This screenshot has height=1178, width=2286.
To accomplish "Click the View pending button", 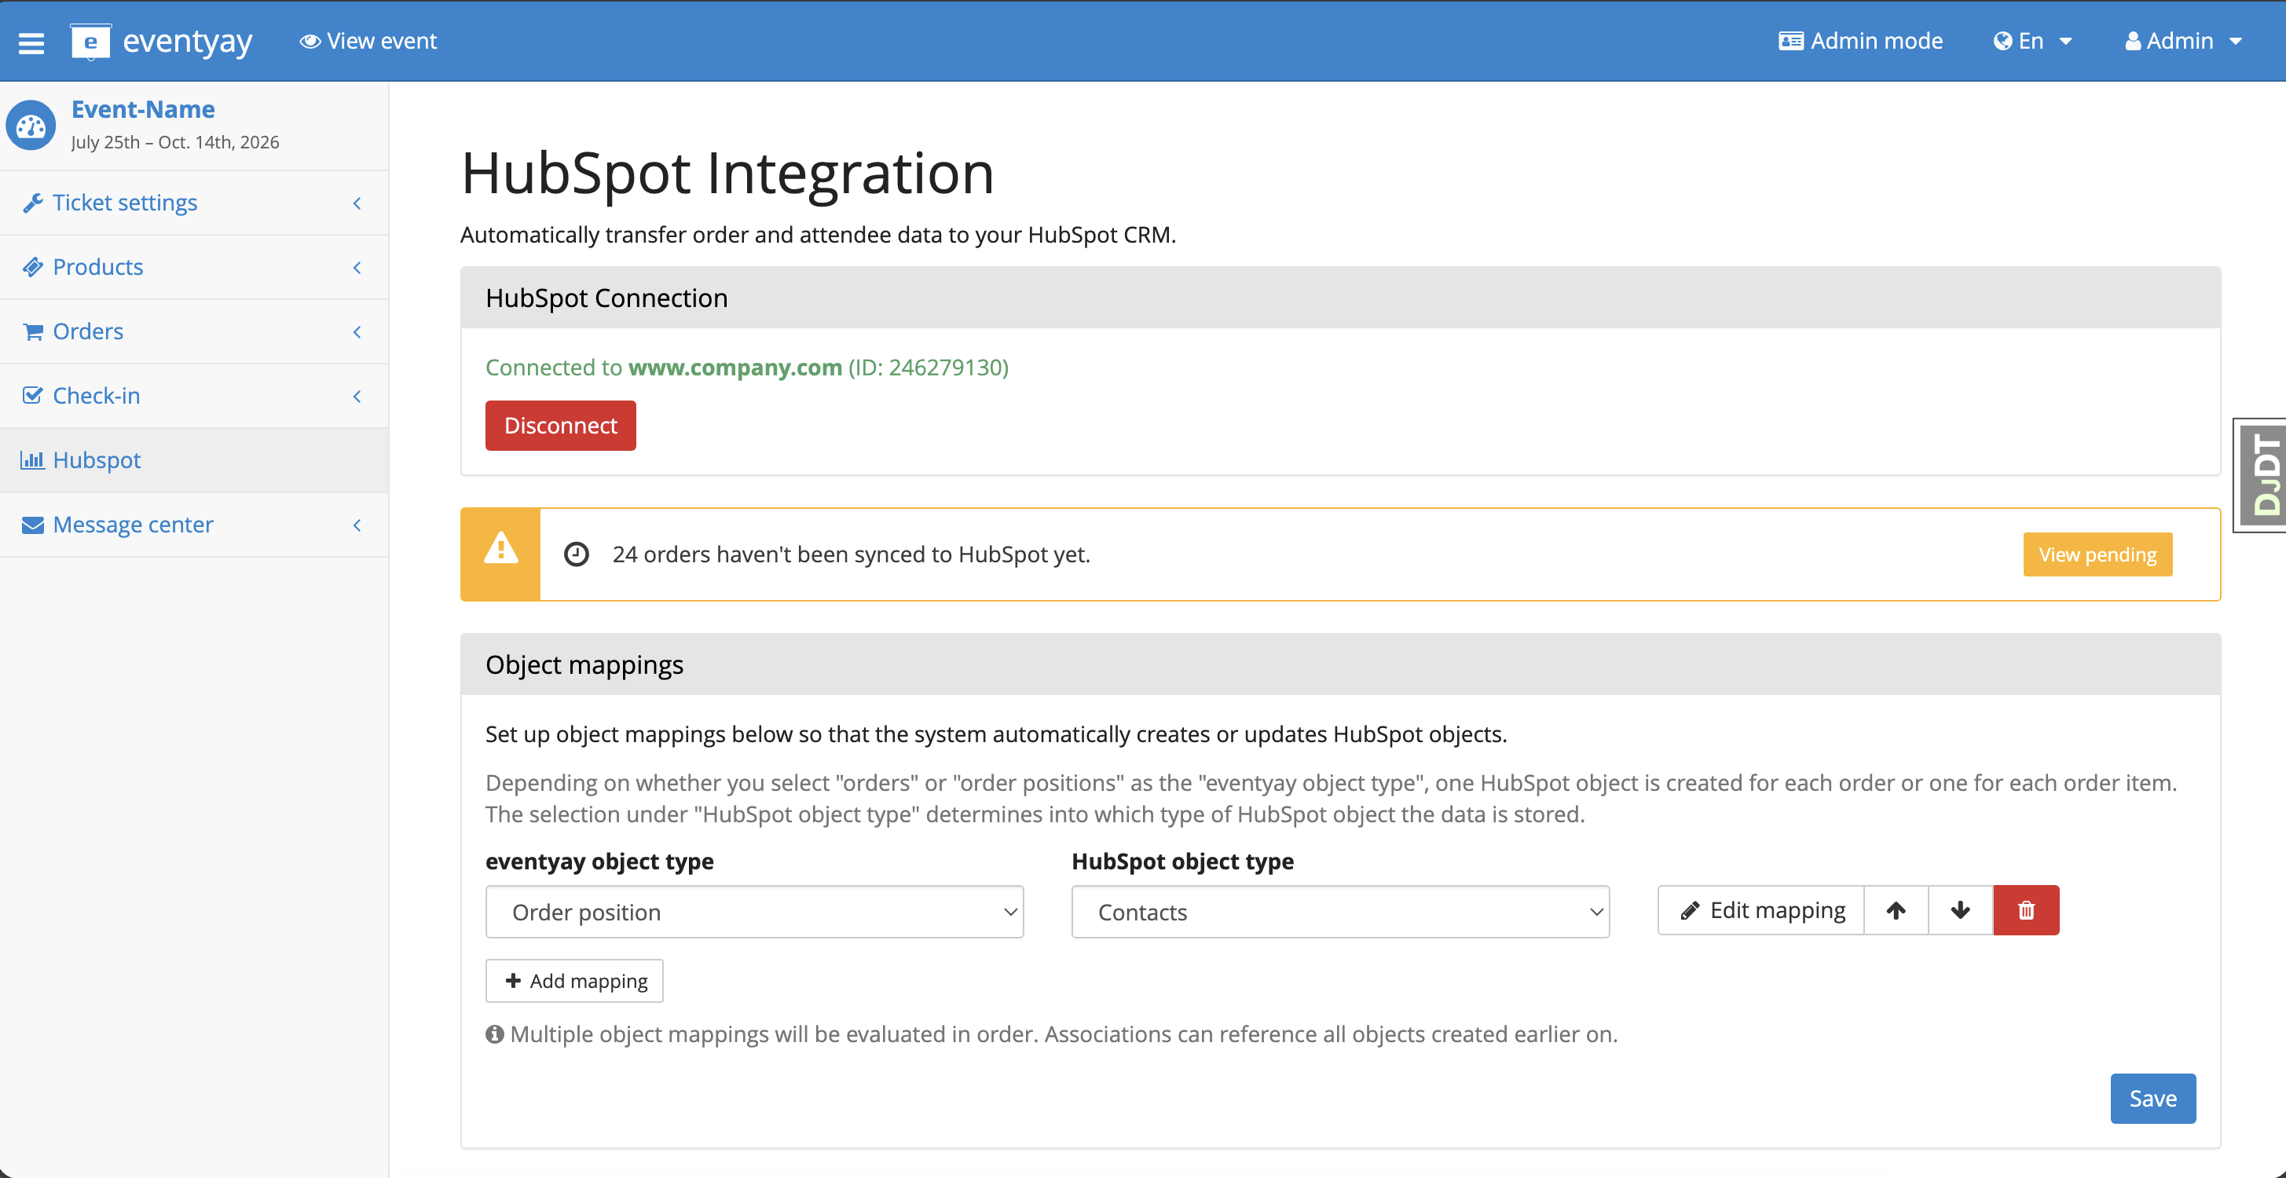I will click(x=2097, y=554).
